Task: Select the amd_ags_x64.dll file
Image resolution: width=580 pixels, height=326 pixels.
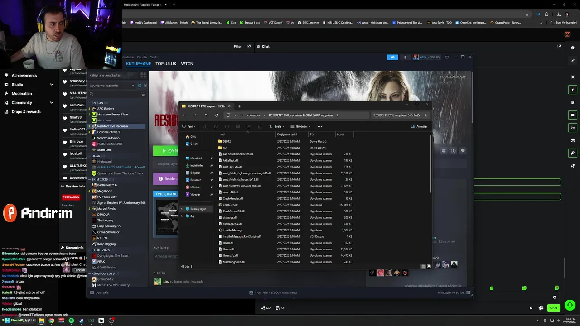Action: 230,167
